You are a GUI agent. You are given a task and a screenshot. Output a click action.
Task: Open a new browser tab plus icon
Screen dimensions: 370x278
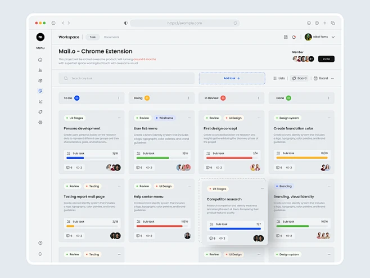pos(324,23)
